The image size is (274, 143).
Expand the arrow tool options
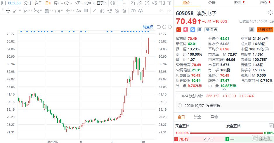pyautogui.click(x=73, y=11)
